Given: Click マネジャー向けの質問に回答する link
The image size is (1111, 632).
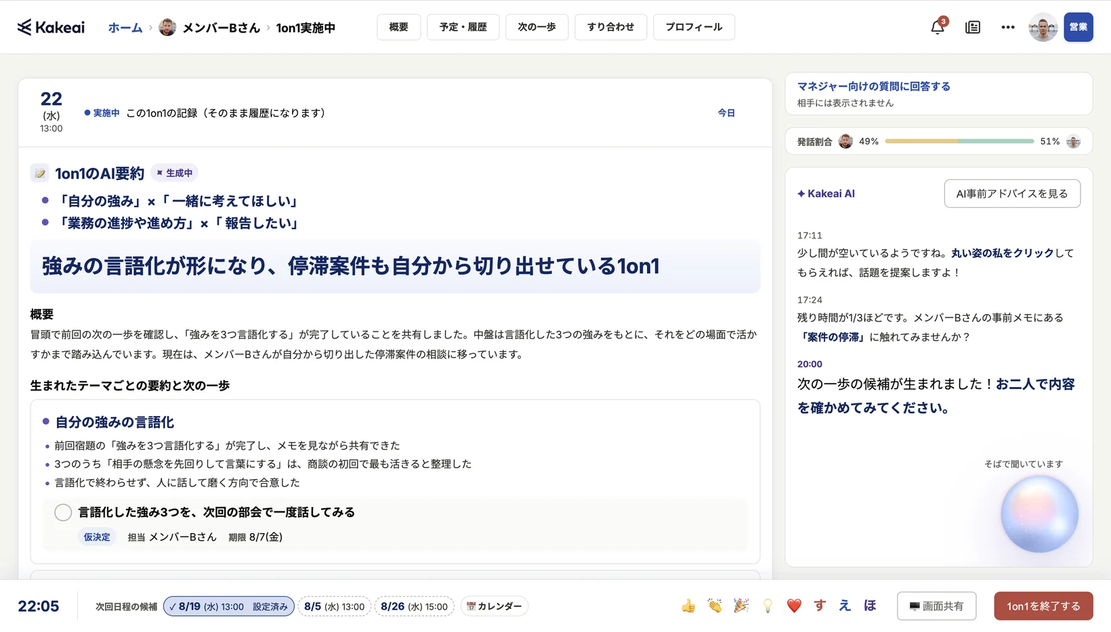Looking at the screenshot, I should coord(874,86).
